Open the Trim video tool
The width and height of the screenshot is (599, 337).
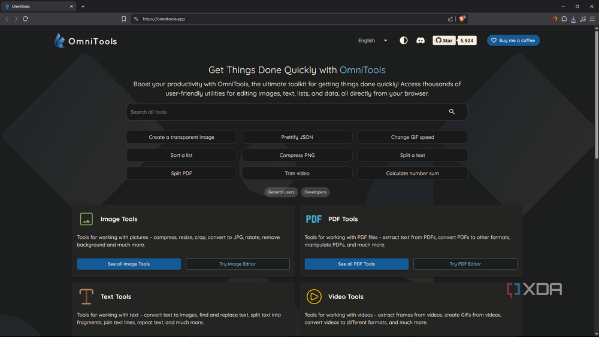click(297, 173)
